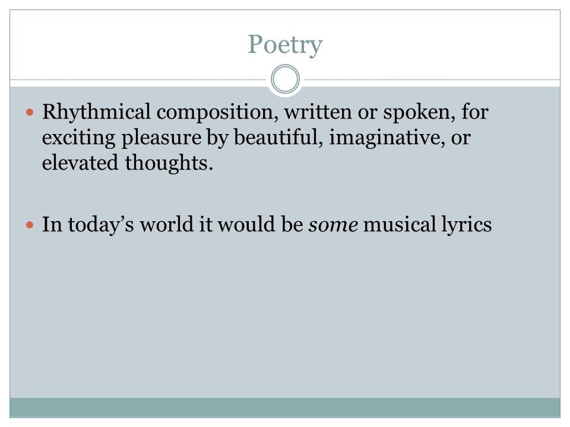Image resolution: width=570 pixels, height=427 pixels.
Task: Click the dashed divider line left of circle
Action: [x=138, y=79]
